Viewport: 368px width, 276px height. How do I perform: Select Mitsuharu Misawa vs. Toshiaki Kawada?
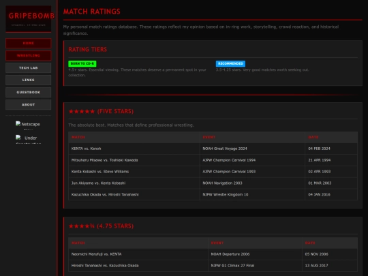pyautogui.click(x=104, y=160)
